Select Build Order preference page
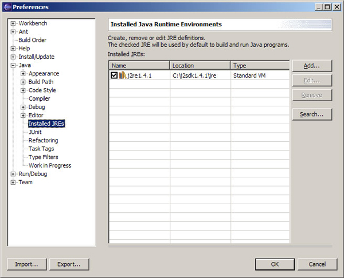 (x=33, y=40)
